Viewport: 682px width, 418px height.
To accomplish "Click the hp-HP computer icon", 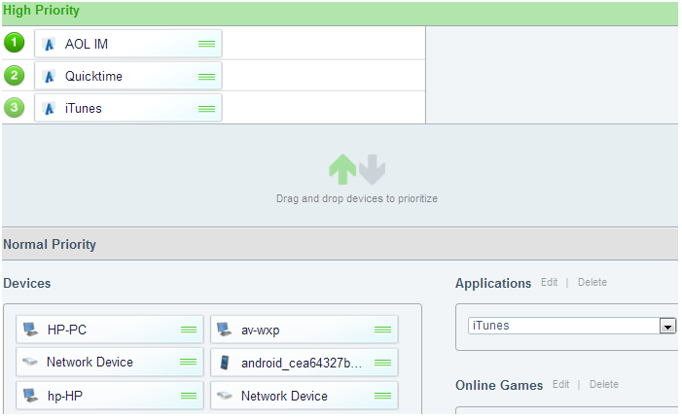I will coord(31,396).
